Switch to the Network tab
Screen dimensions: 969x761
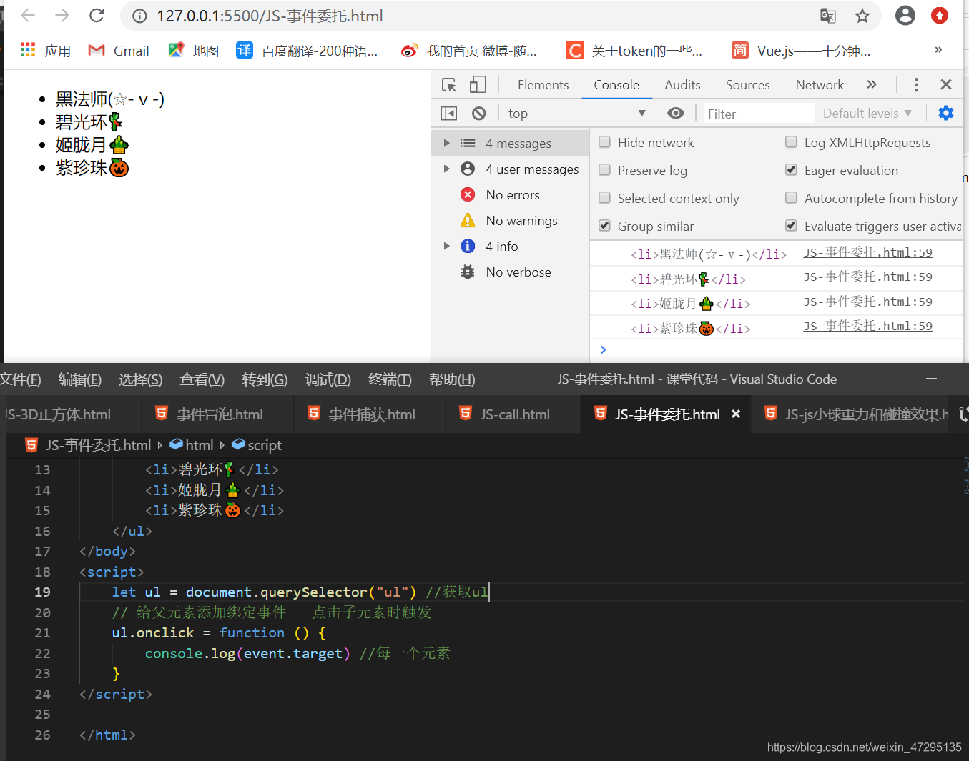820,85
